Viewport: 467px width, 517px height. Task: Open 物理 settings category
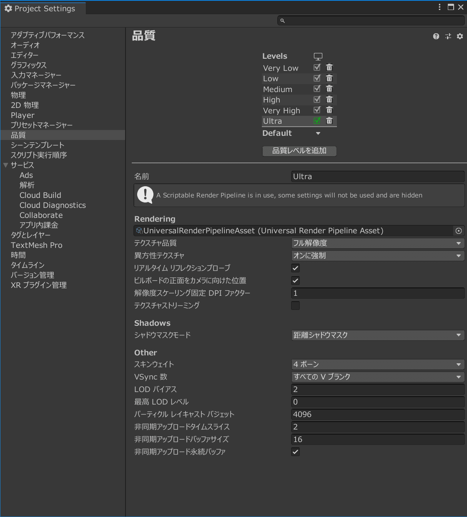pyautogui.click(x=18, y=95)
